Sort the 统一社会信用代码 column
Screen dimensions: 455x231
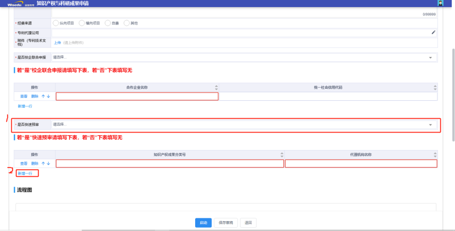[x=435, y=87]
